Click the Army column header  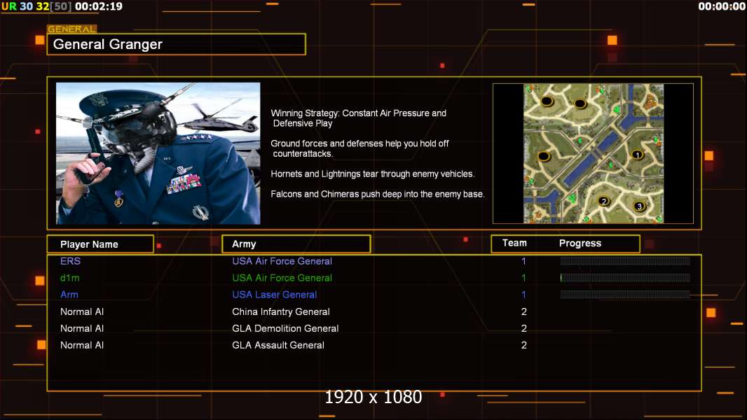click(x=296, y=244)
